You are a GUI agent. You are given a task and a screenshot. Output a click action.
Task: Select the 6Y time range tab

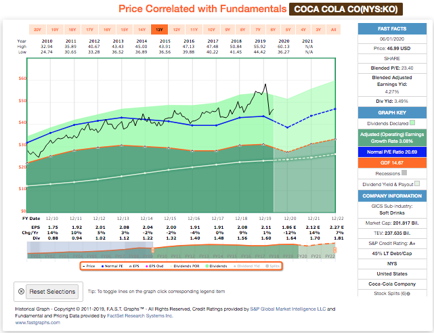click(x=273, y=30)
